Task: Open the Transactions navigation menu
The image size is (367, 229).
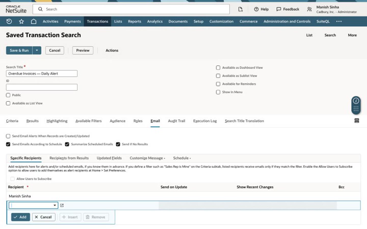Action: [x=97, y=21]
